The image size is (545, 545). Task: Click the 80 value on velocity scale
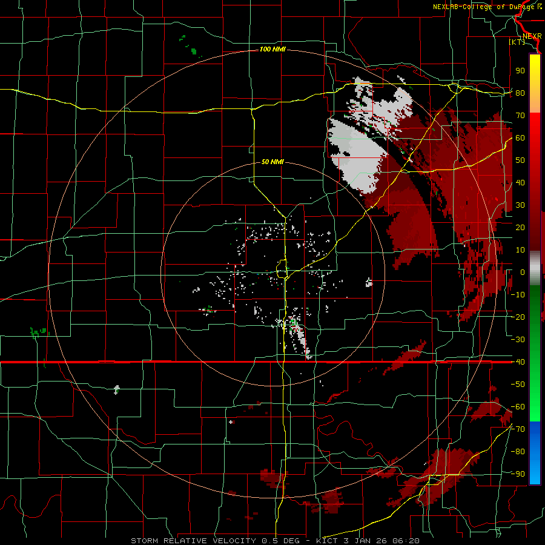tap(520, 93)
